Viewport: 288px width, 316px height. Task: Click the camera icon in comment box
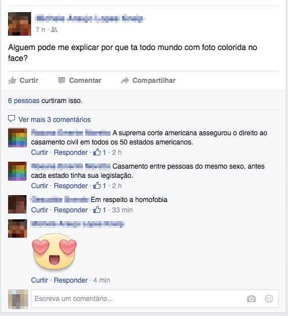[x=251, y=299]
